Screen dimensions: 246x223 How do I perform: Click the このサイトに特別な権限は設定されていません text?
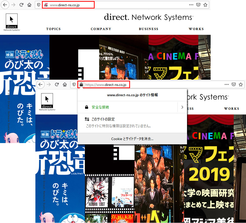[118, 126]
